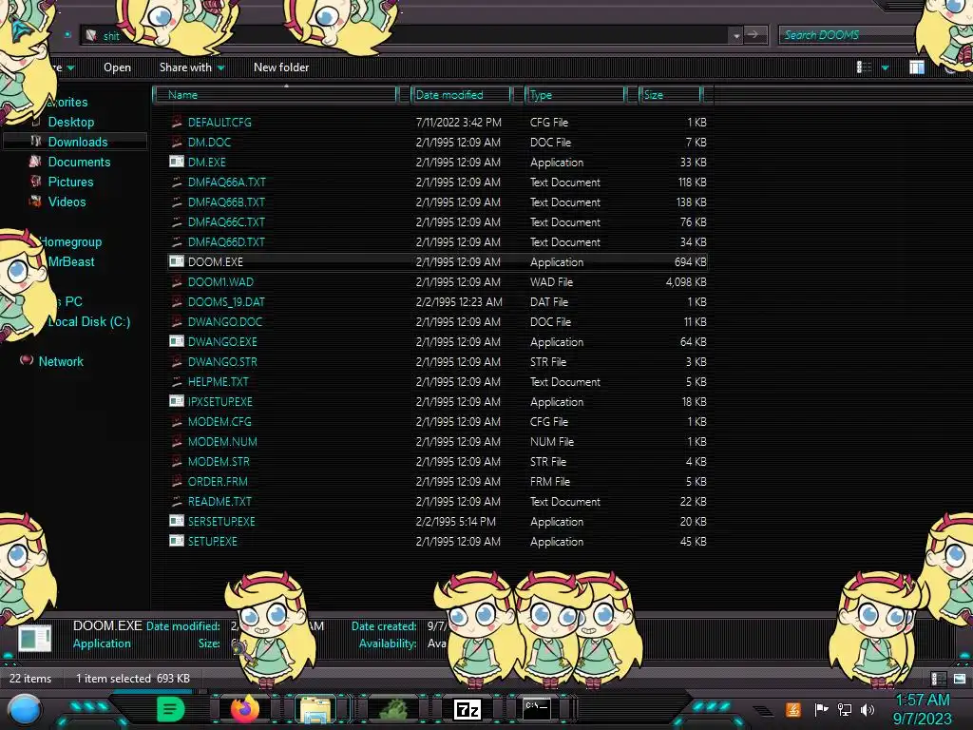Click the Downloads folder icon in sidebar
973x730 pixels.
[x=36, y=142]
